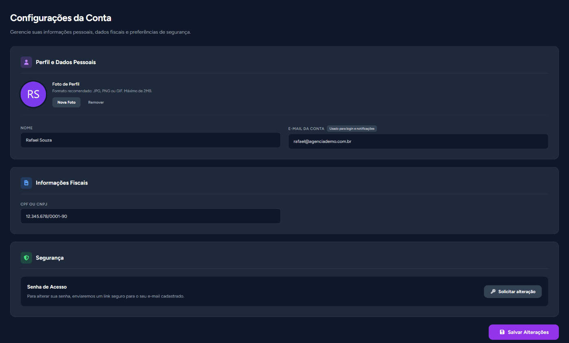Click the 'Perfil e Dados Pessoais' heading
Screen dimensions: 569x343
tap(66, 62)
